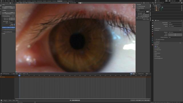Click the Sampling presets icon
183x103 pixels.
coord(180,30)
